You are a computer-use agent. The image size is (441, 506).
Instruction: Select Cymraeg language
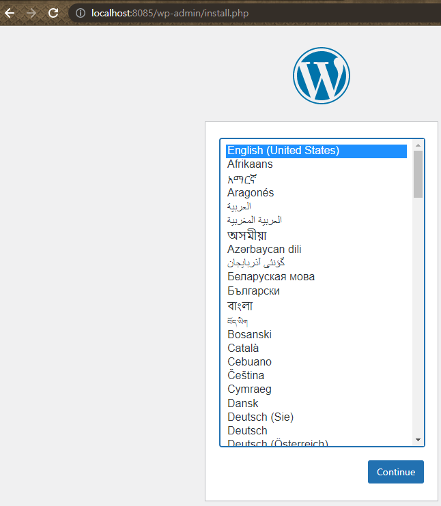316,389
